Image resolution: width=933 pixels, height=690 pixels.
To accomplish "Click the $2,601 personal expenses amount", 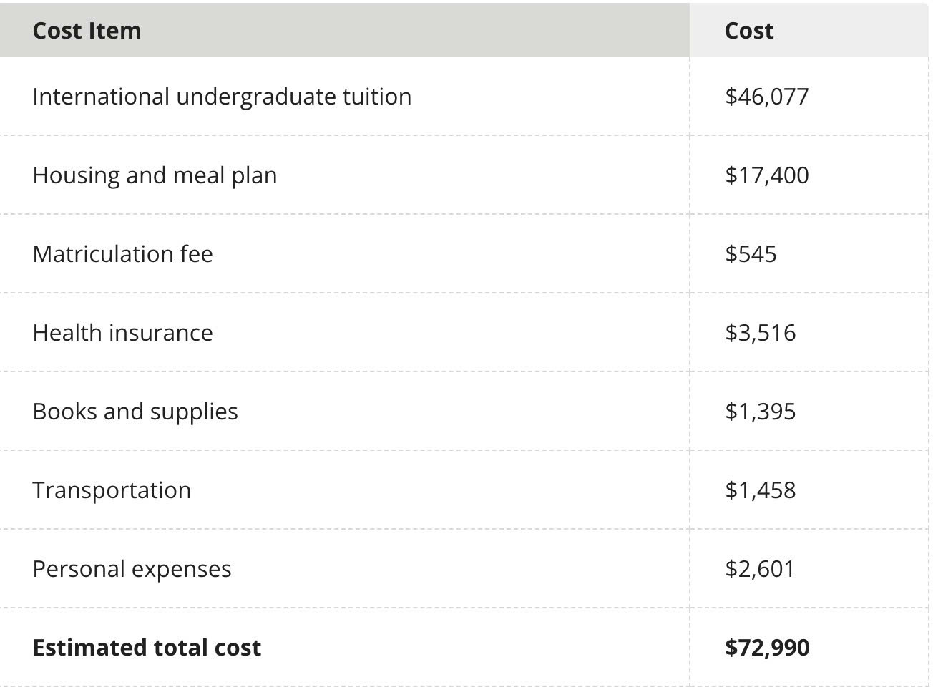I will pyautogui.click(x=760, y=569).
